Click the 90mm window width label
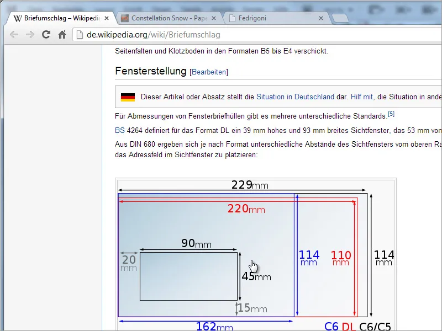 click(x=196, y=243)
